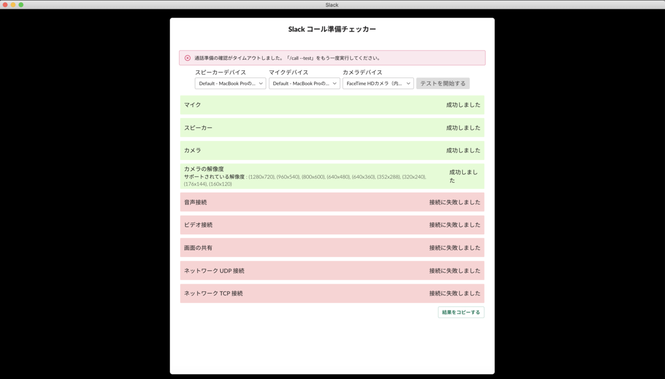
Task: Maximize the Slack window with green button
Action: pos(21,4)
